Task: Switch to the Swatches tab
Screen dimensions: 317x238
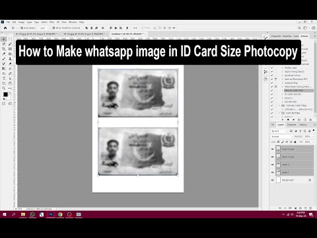Action: click(287, 36)
